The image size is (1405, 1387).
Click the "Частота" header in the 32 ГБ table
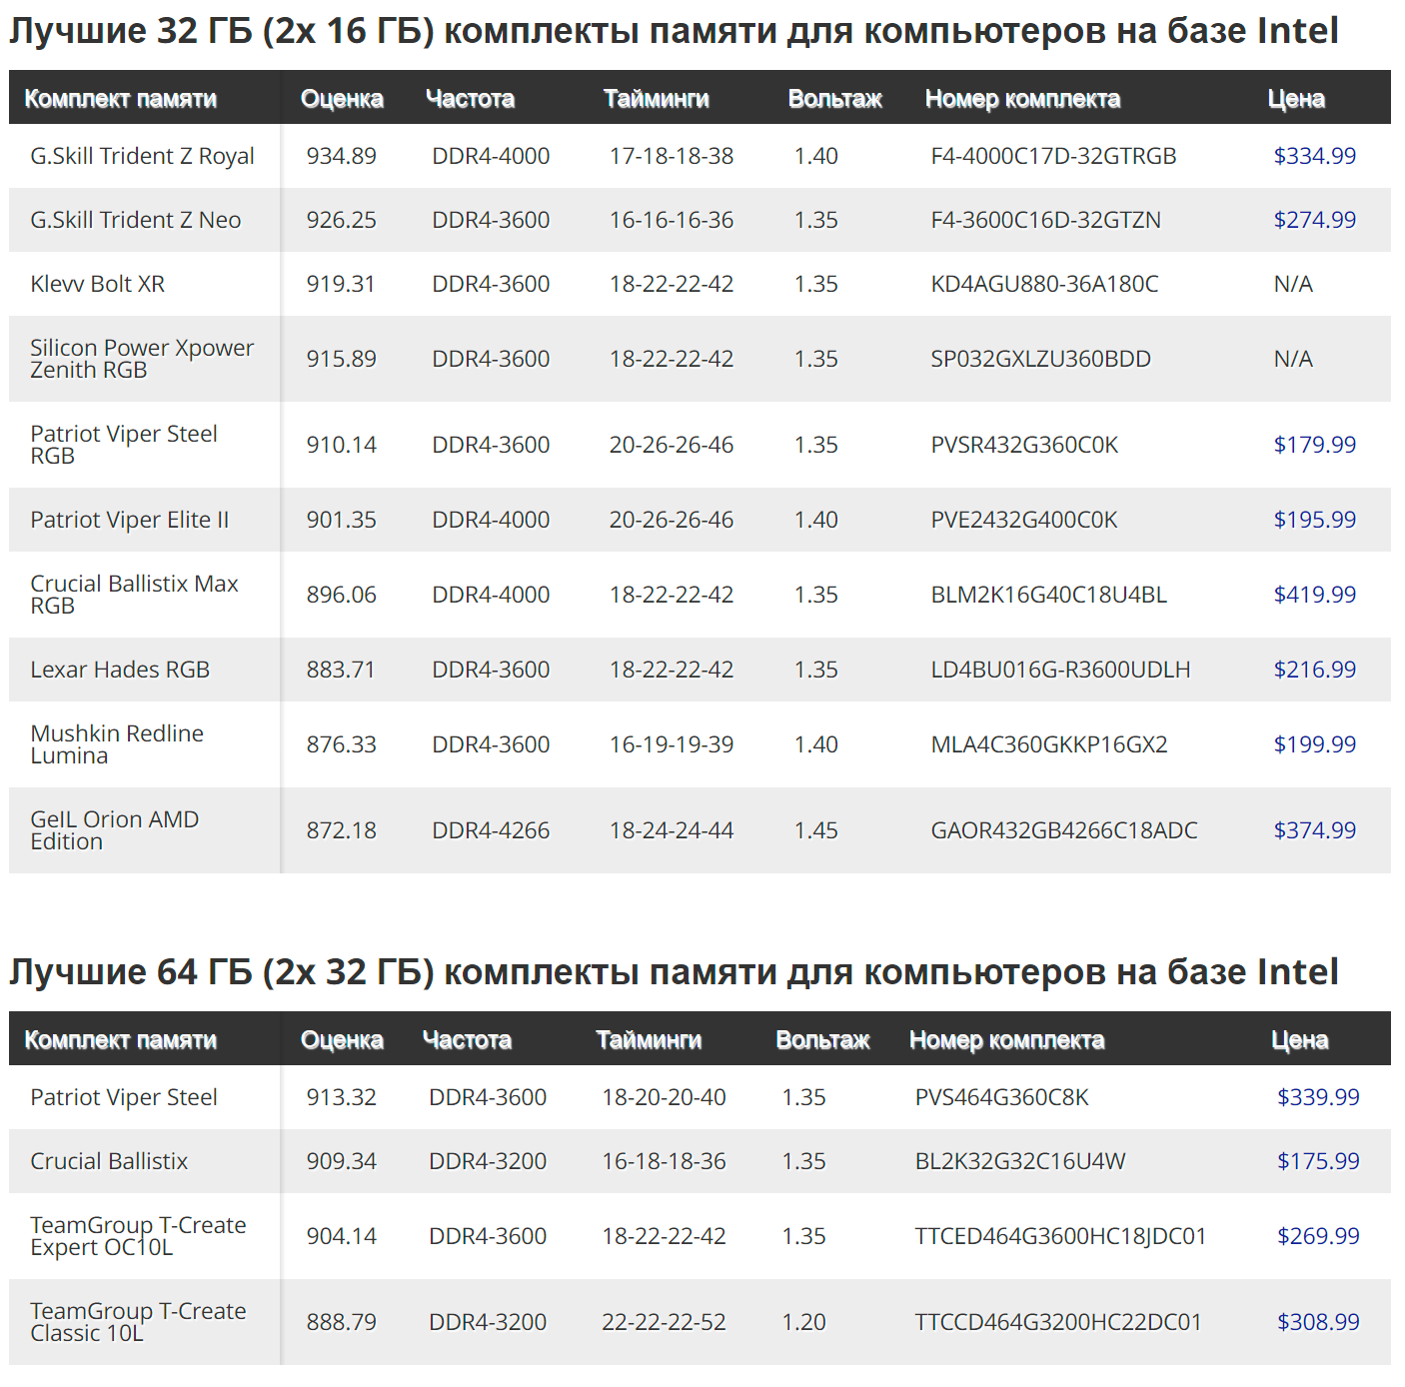point(470,99)
